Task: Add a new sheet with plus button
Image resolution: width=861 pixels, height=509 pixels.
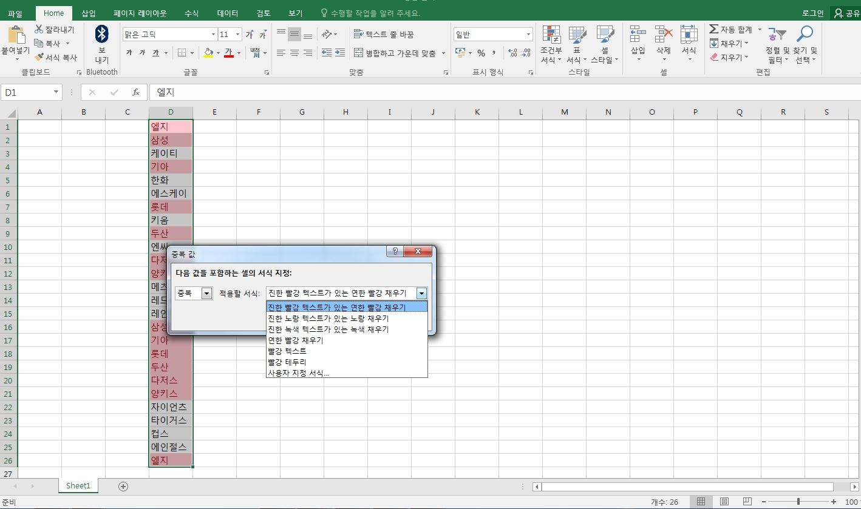Action: coord(123,486)
